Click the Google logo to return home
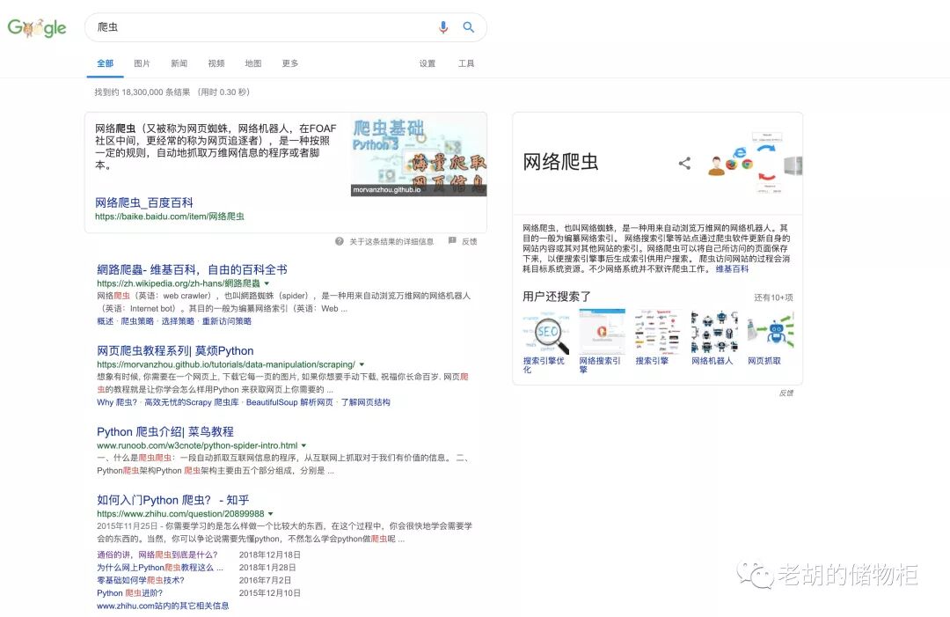 click(x=37, y=27)
